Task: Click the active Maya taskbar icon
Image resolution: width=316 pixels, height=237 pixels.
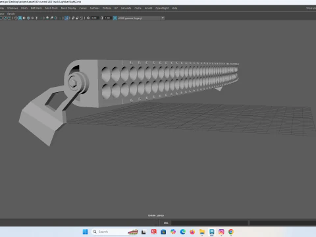Action: [x=211, y=232]
